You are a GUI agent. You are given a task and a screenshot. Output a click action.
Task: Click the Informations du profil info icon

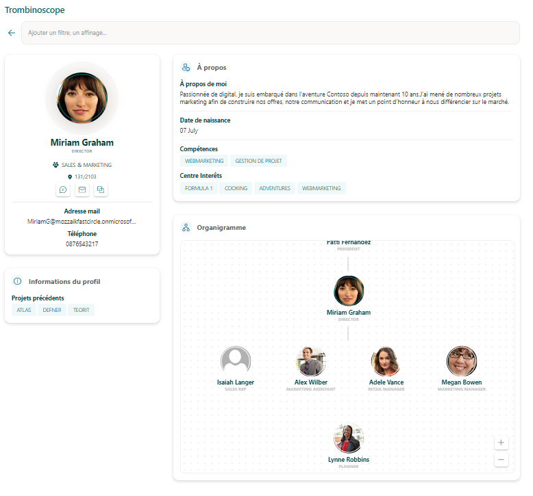(x=17, y=281)
